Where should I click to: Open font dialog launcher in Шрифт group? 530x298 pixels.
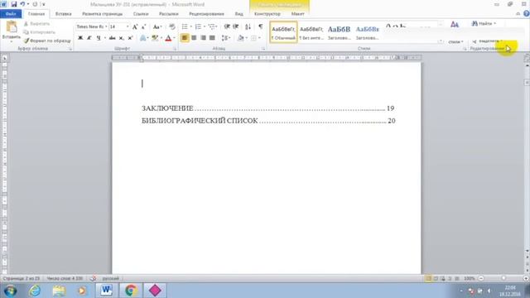pos(175,49)
